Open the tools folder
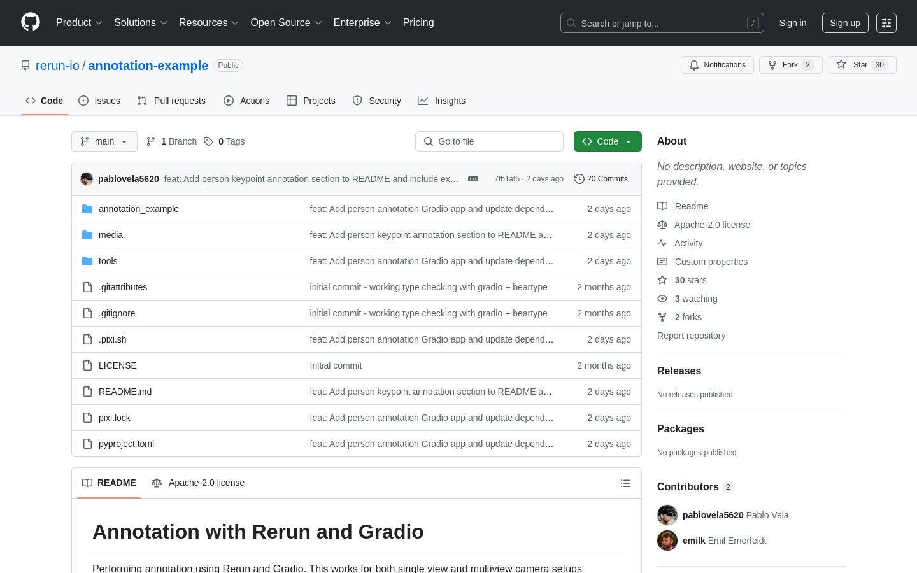This screenshot has width=917, height=573. [108, 261]
